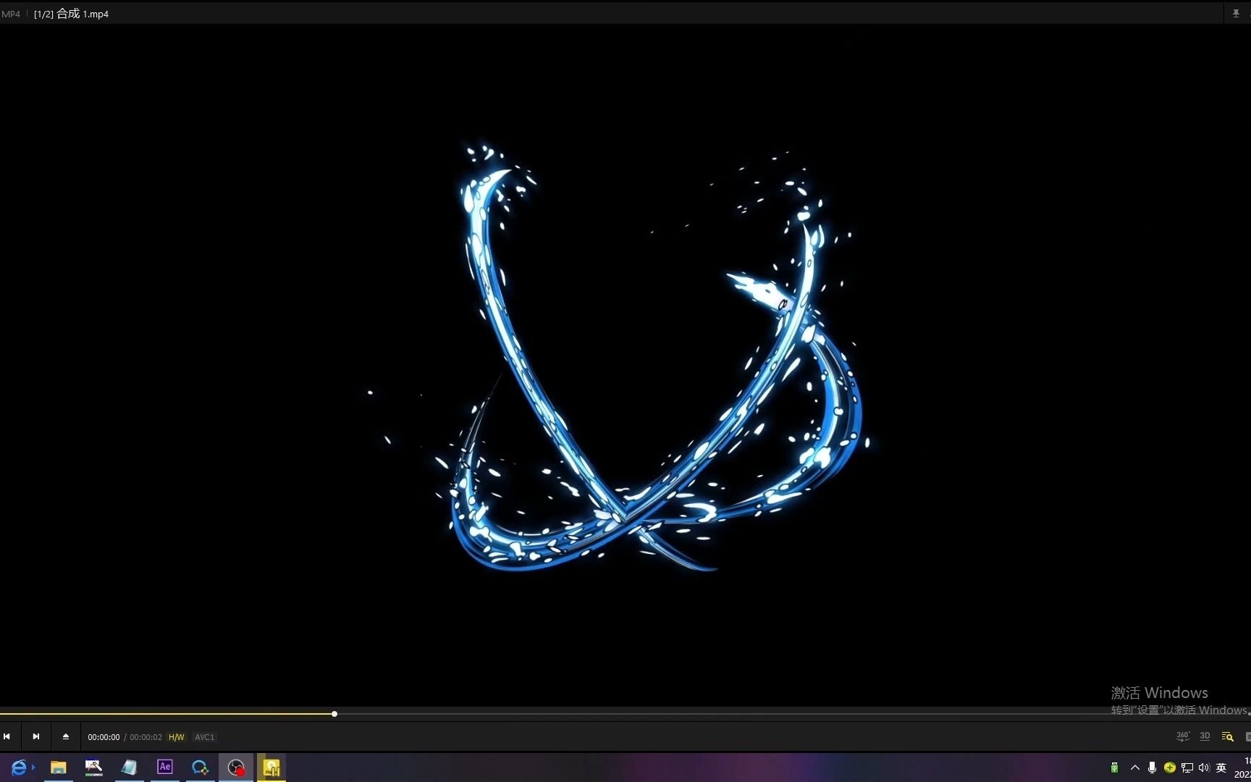
Task: Click the H/W hardware decoding indicator
Action: 177,737
